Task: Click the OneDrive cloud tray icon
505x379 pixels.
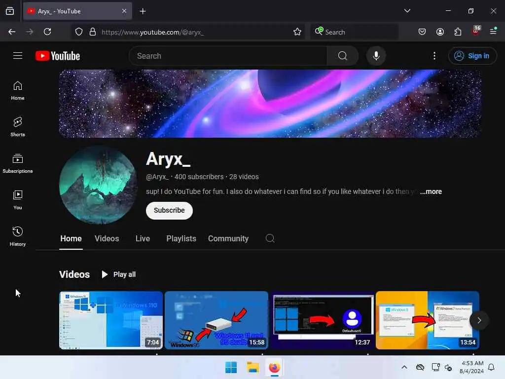Action: pos(420,367)
